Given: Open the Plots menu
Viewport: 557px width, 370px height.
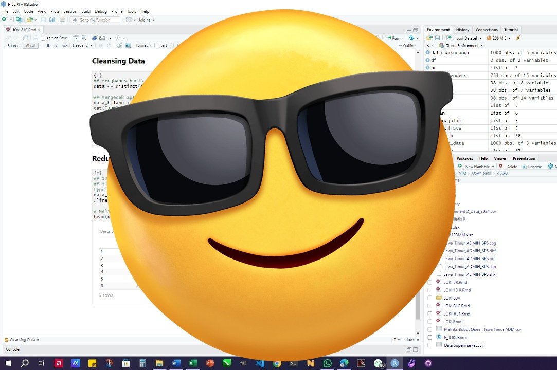Looking at the screenshot, I should tap(55, 11).
